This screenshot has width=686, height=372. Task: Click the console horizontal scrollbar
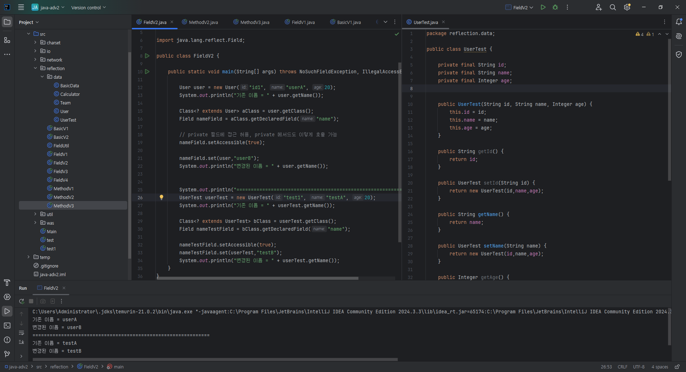pyautogui.click(x=215, y=359)
